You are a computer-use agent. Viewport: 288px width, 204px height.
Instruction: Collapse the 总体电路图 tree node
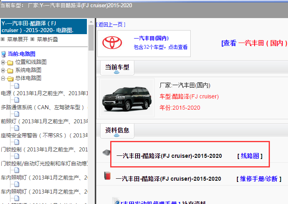coord(3,78)
